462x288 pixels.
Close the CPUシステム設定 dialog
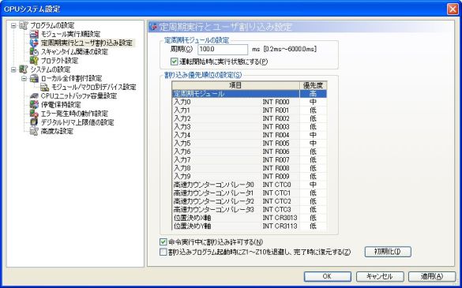coord(453,9)
